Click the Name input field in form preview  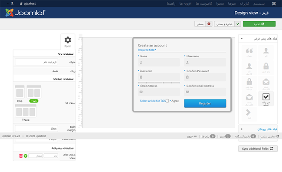tap(159, 62)
